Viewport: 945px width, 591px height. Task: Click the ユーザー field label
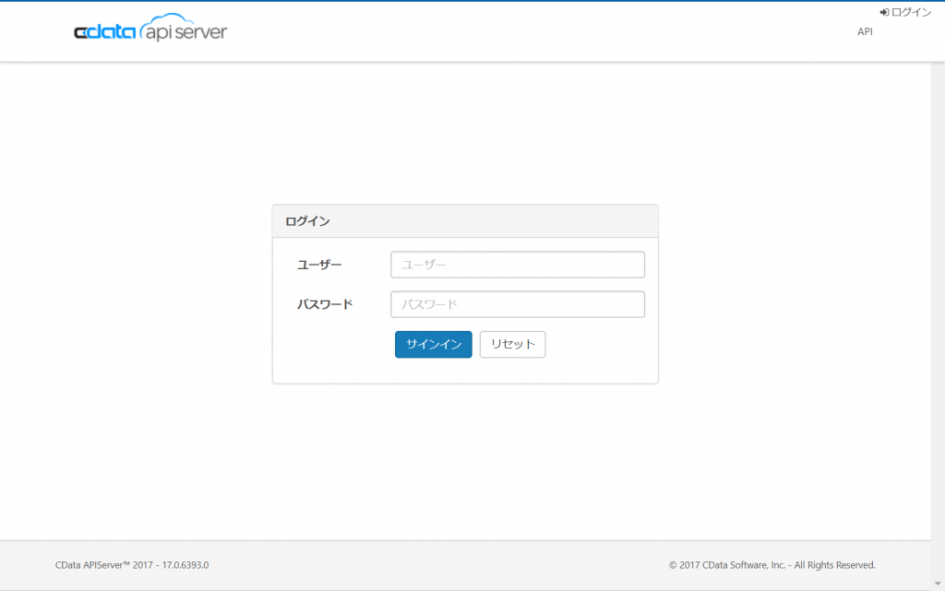319,265
